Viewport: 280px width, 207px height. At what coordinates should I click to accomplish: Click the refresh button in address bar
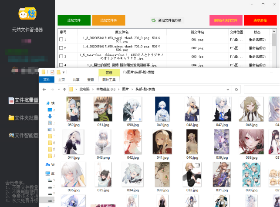[x=236, y=89]
